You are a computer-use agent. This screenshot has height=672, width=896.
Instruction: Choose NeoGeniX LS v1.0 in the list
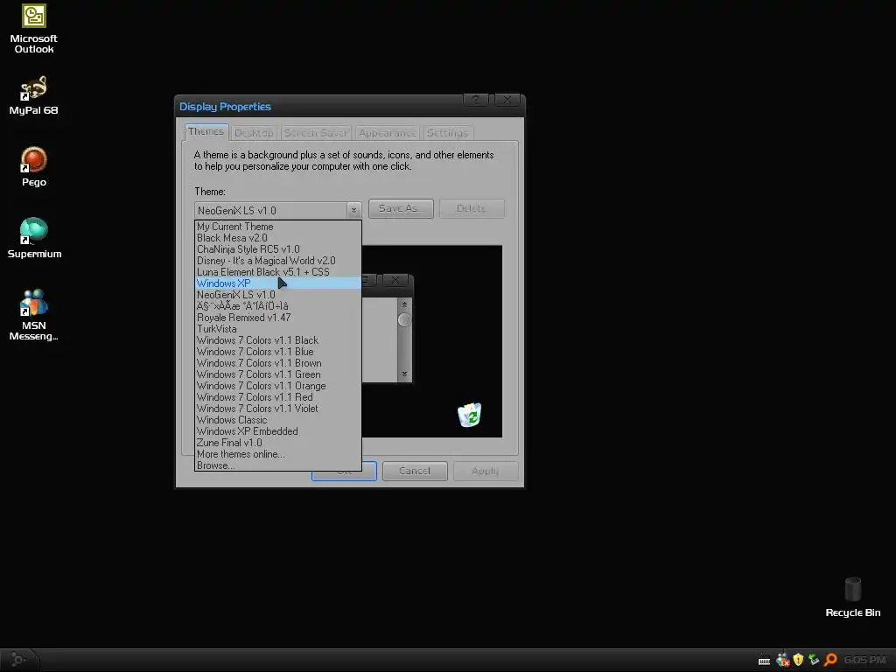click(277, 295)
